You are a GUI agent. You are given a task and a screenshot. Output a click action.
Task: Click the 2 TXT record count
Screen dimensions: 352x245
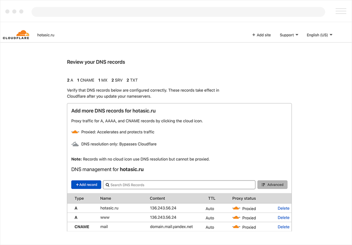coord(132,80)
